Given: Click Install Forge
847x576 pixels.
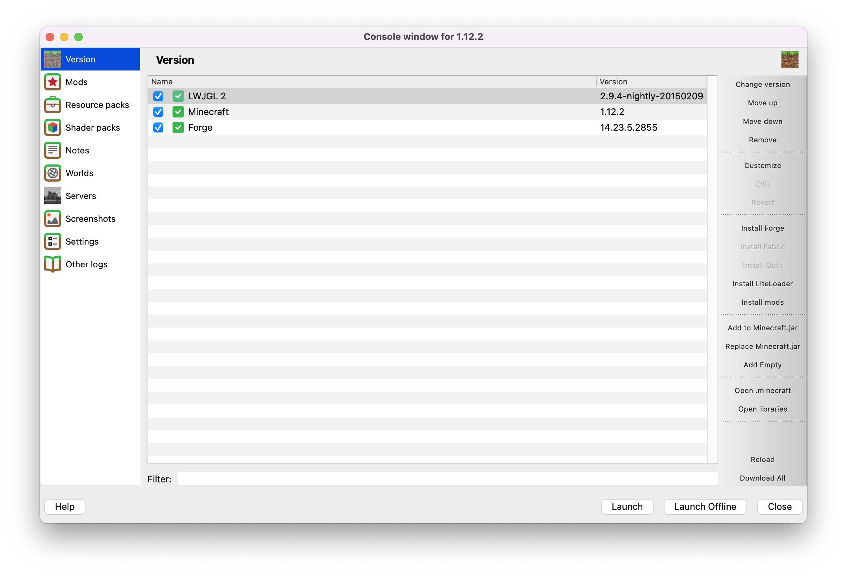Looking at the screenshot, I should (762, 228).
